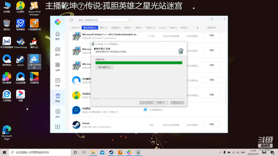This screenshot has width=278, height=156.
Task: Open Nexus Mod Manager desktop shortcut
Action: [x=34, y=8]
